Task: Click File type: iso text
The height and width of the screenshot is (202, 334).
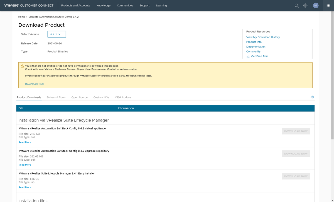Action: pos(27,182)
